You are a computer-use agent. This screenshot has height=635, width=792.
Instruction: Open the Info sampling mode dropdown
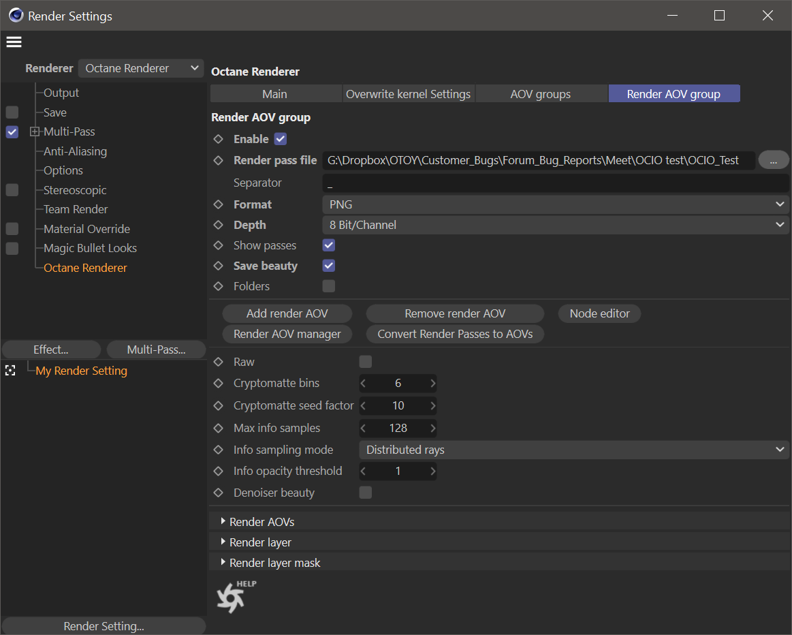coord(573,450)
